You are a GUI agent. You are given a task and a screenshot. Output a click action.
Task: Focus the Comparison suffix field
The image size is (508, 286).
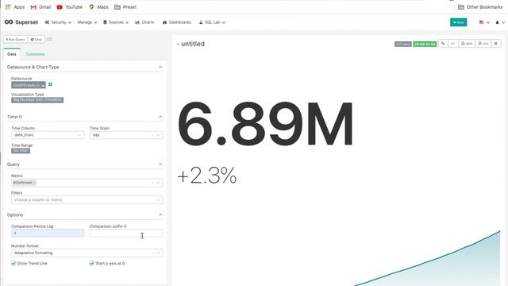tap(126, 233)
